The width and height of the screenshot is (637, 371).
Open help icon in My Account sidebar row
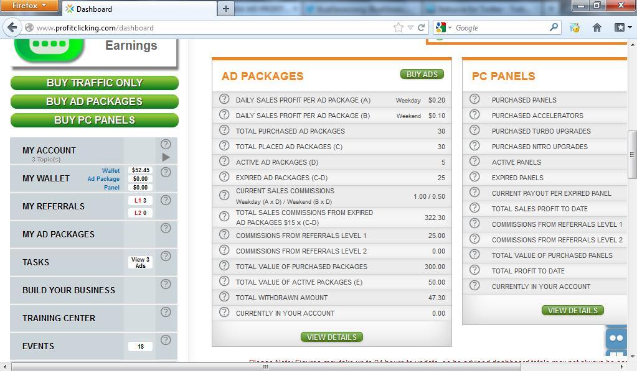[166, 144]
